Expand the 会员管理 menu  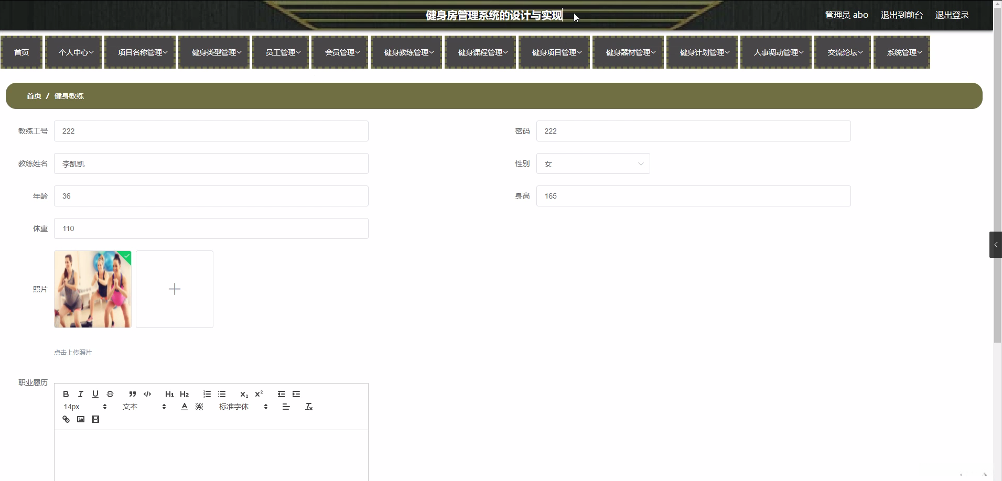click(x=340, y=52)
